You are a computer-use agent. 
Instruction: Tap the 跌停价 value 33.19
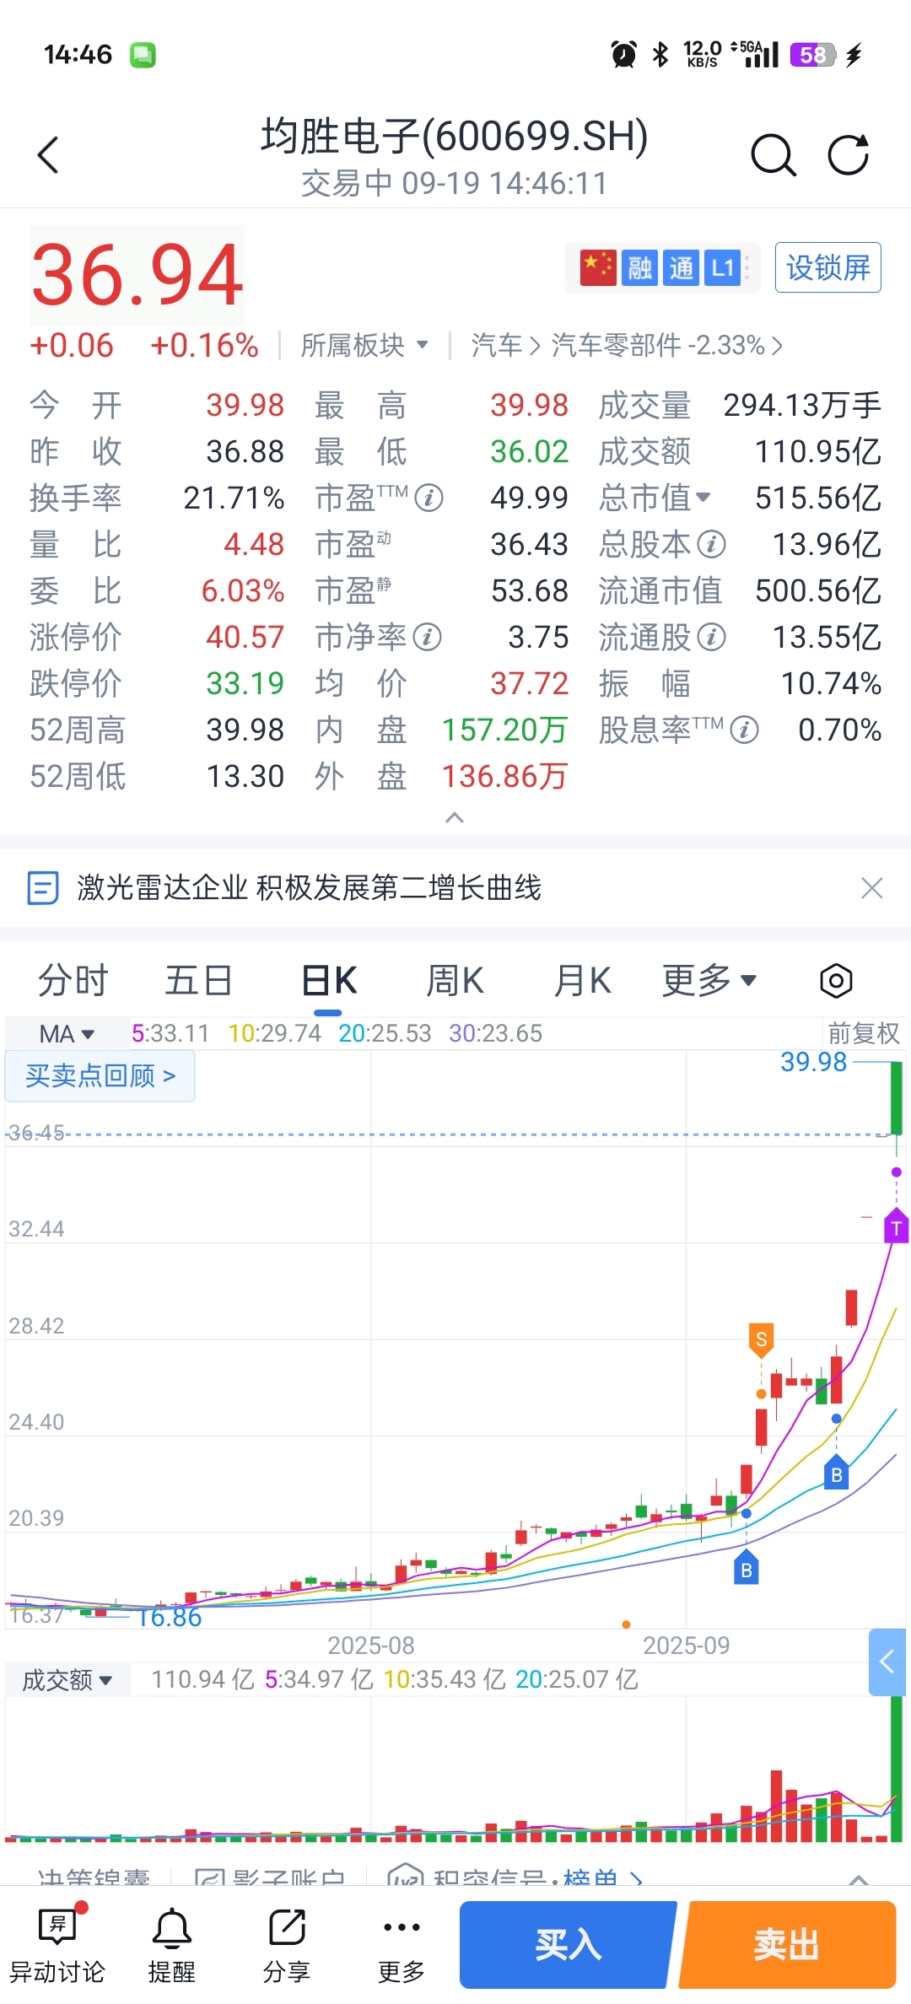pos(245,683)
